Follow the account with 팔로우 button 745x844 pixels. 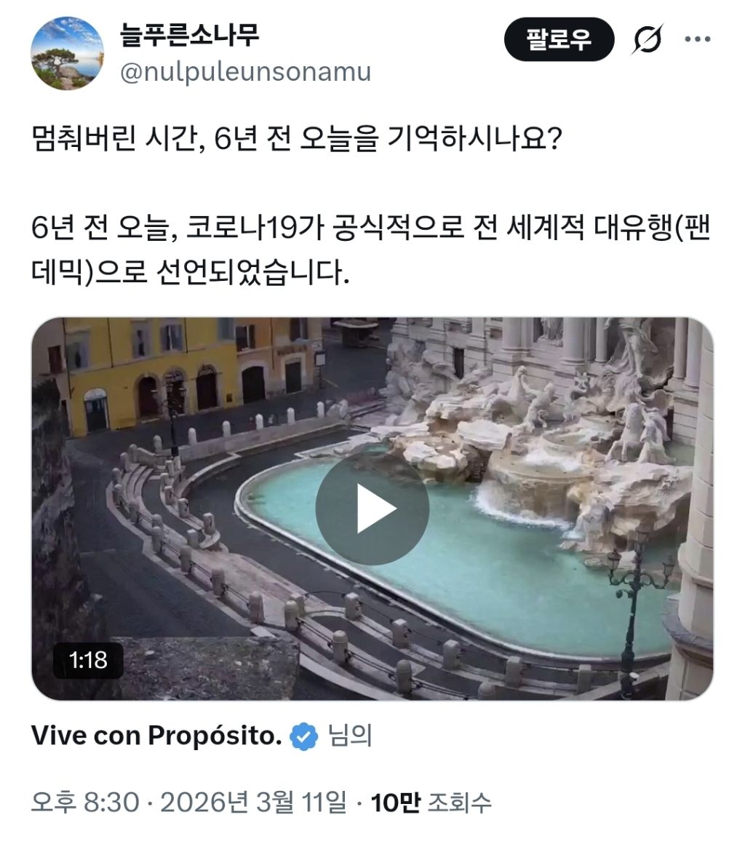[559, 39]
